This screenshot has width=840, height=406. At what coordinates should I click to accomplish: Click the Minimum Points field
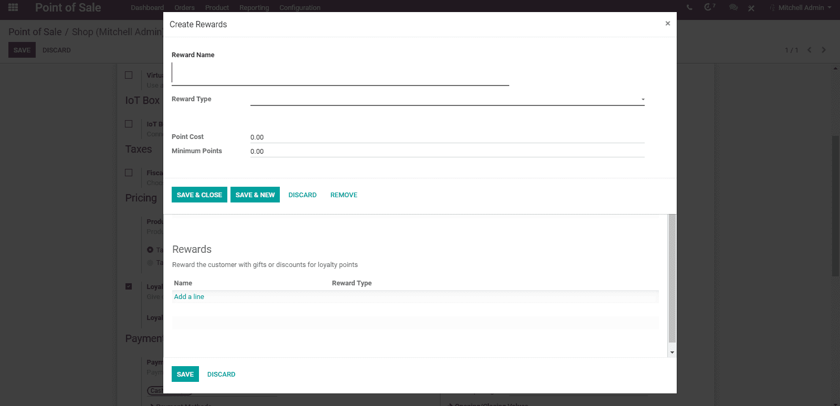point(447,151)
